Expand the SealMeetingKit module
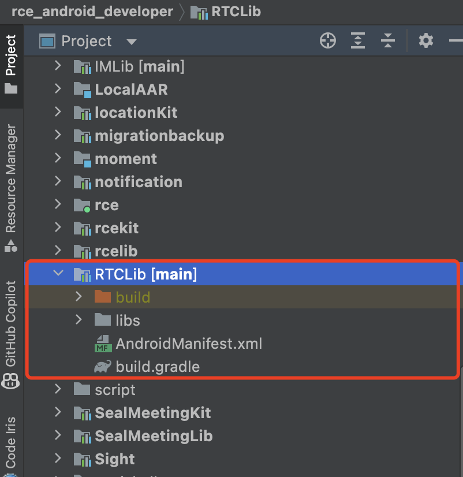This screenshot has height=477, width=463. (x=58, y=412)
